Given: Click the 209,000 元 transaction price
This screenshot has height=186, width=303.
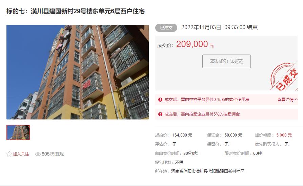Looking at the screenshot, I should [195, 44].
